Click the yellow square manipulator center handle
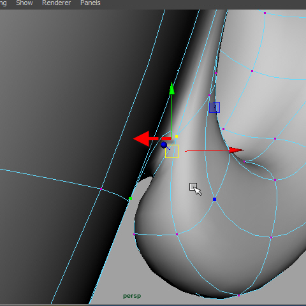The height and width of the screenshot is (306, 306). [x=171, y=151]
